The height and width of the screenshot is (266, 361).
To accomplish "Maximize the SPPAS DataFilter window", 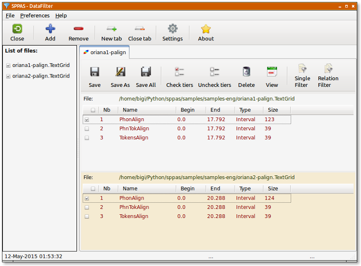I will [346, 6].
